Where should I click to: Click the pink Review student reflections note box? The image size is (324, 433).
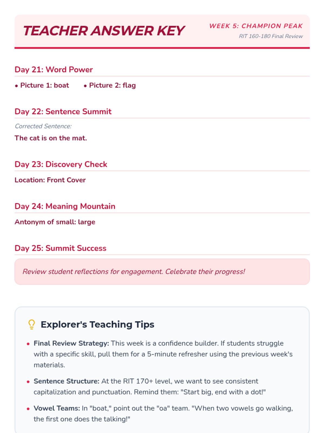click(x=162, y=271)
